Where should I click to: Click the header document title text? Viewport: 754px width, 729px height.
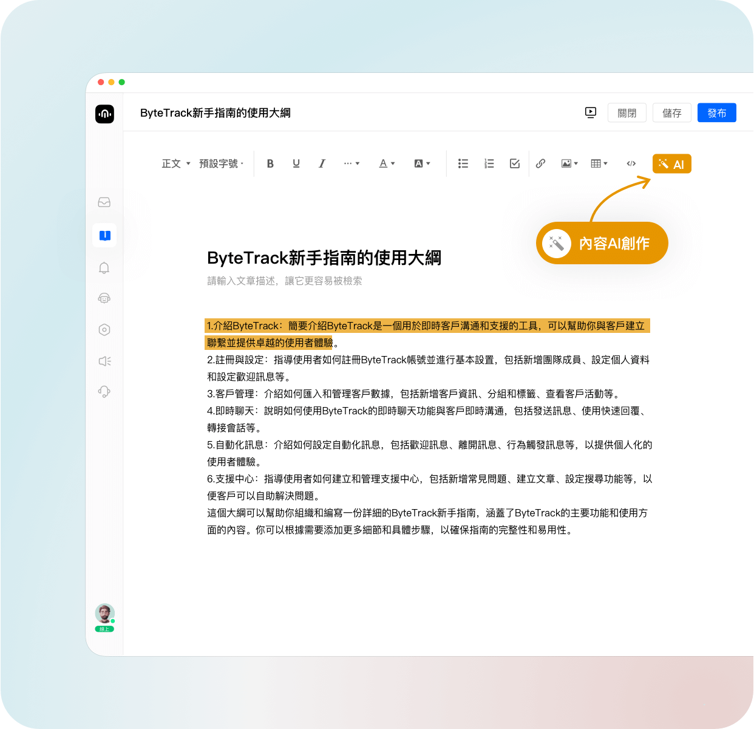(x=216, y=113)
